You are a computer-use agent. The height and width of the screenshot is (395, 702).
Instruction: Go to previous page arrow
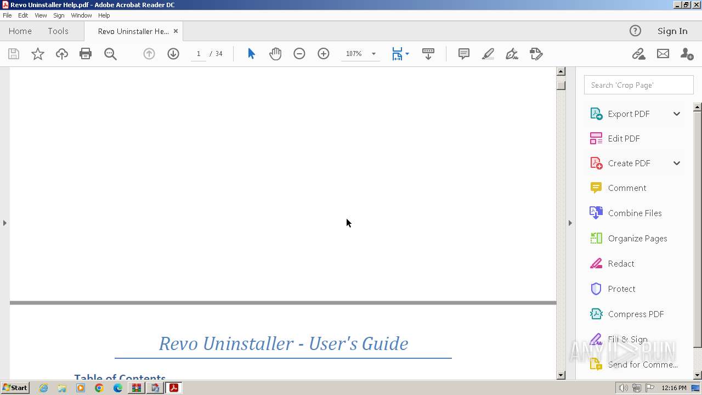(x=149, y=54)
